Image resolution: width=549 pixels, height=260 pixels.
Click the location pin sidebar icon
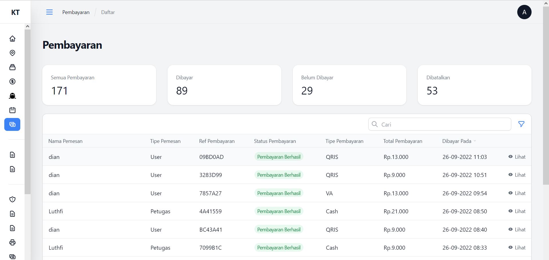(x=12, y=53)
